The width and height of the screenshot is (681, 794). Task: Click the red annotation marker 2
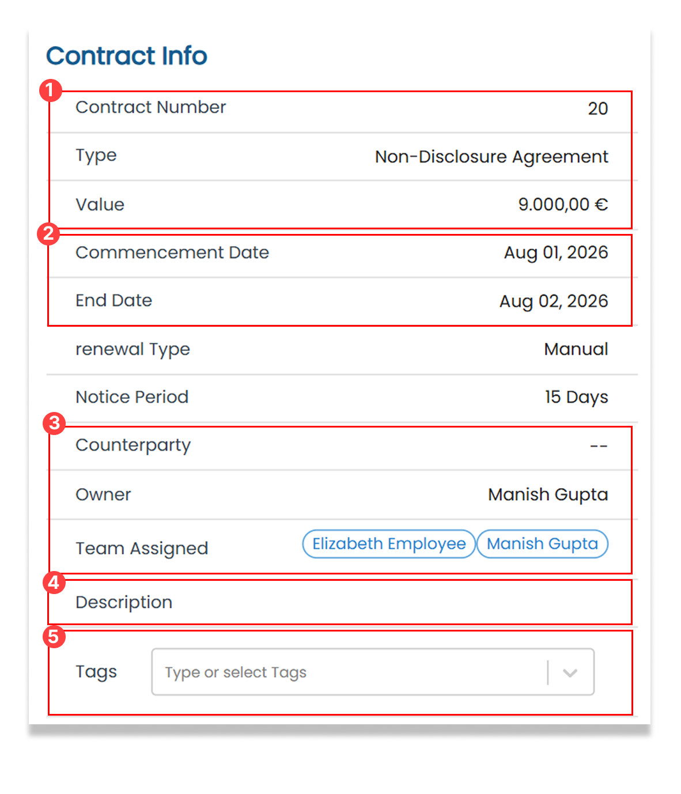[48, 233]
